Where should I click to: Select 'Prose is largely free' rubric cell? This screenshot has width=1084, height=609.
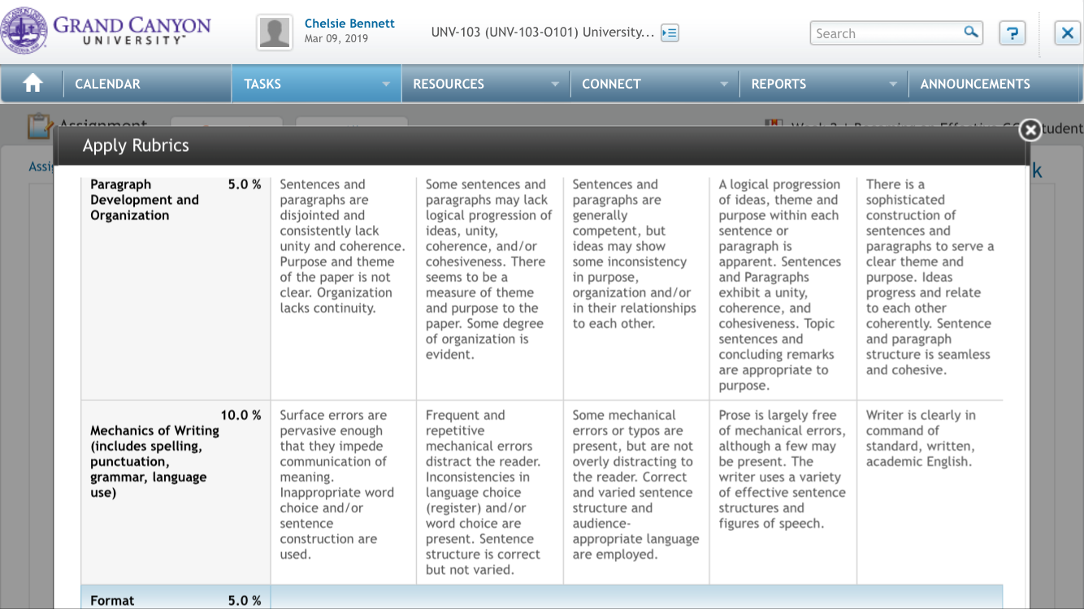(783, 492)
